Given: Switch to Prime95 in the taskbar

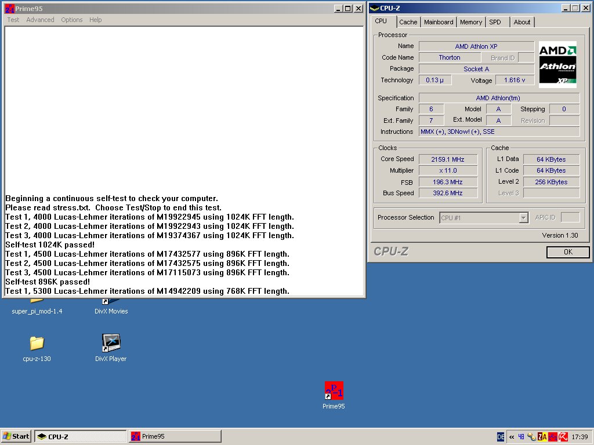Looking at the screenshot, I should [175, 436].
